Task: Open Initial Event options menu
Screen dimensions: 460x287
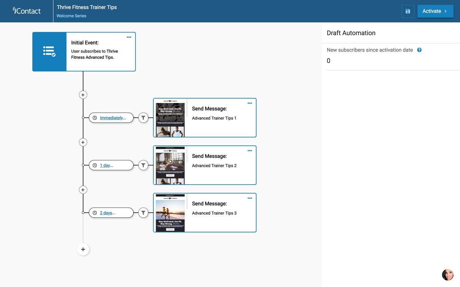Action: point(129,37)
